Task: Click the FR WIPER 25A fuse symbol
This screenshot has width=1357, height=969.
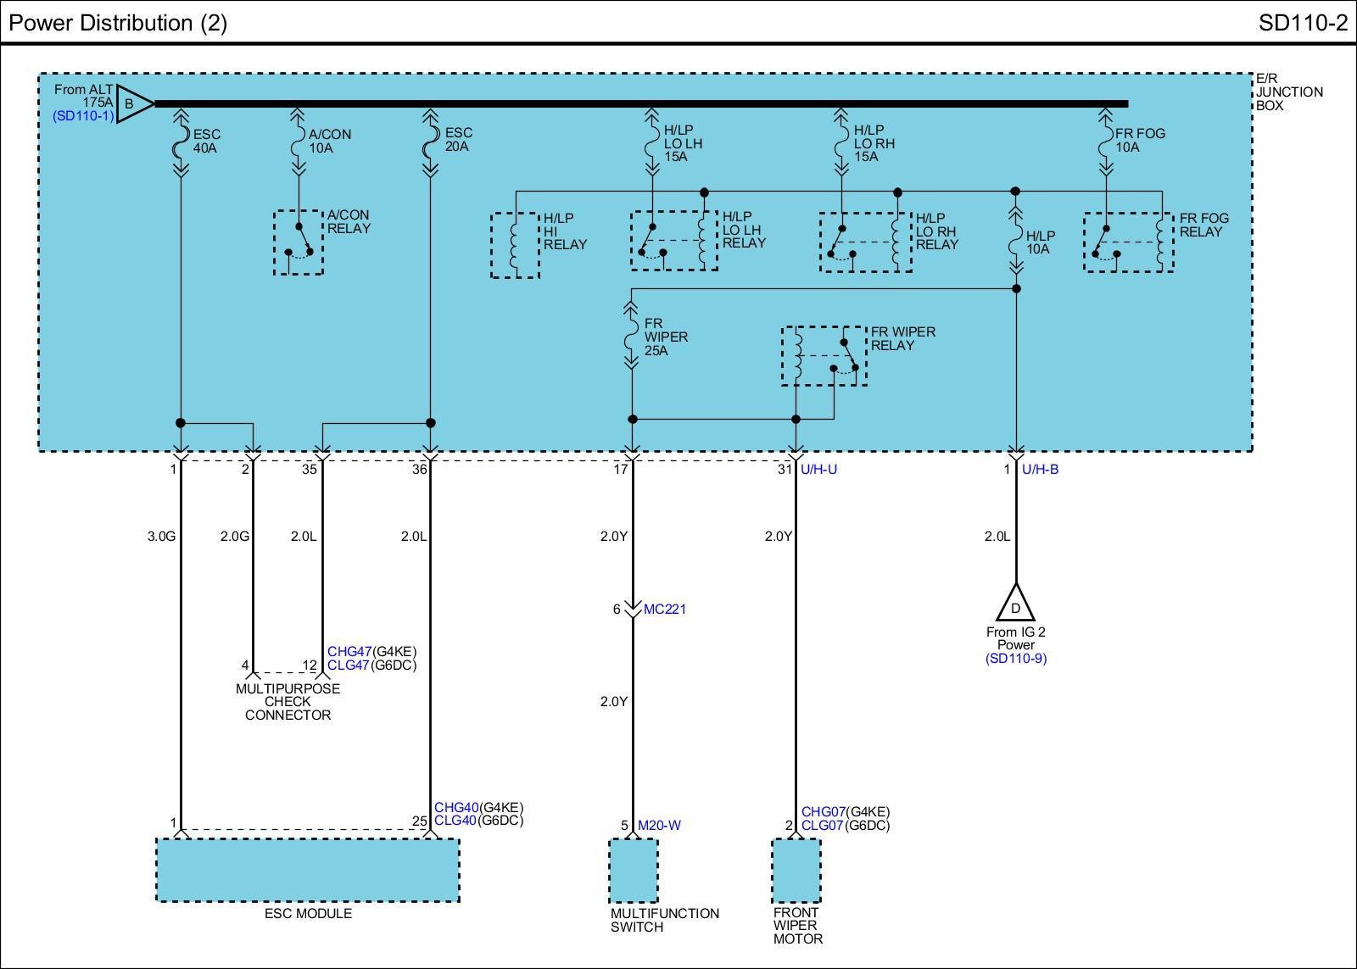Action: click(631, 337)
